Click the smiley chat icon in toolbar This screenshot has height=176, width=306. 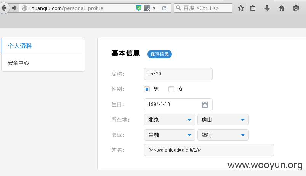tap(296, 8)
